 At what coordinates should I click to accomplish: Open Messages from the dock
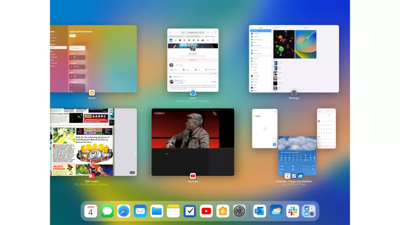107,211
